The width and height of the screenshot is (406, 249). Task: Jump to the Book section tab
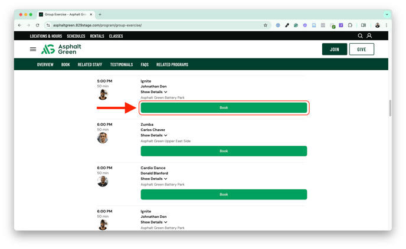(66, 64)
